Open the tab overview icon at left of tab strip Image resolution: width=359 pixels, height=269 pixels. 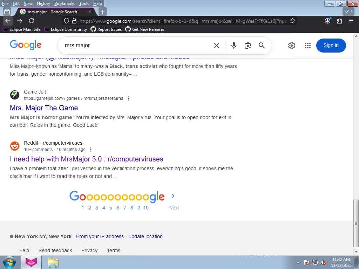[x=7, y=12]
